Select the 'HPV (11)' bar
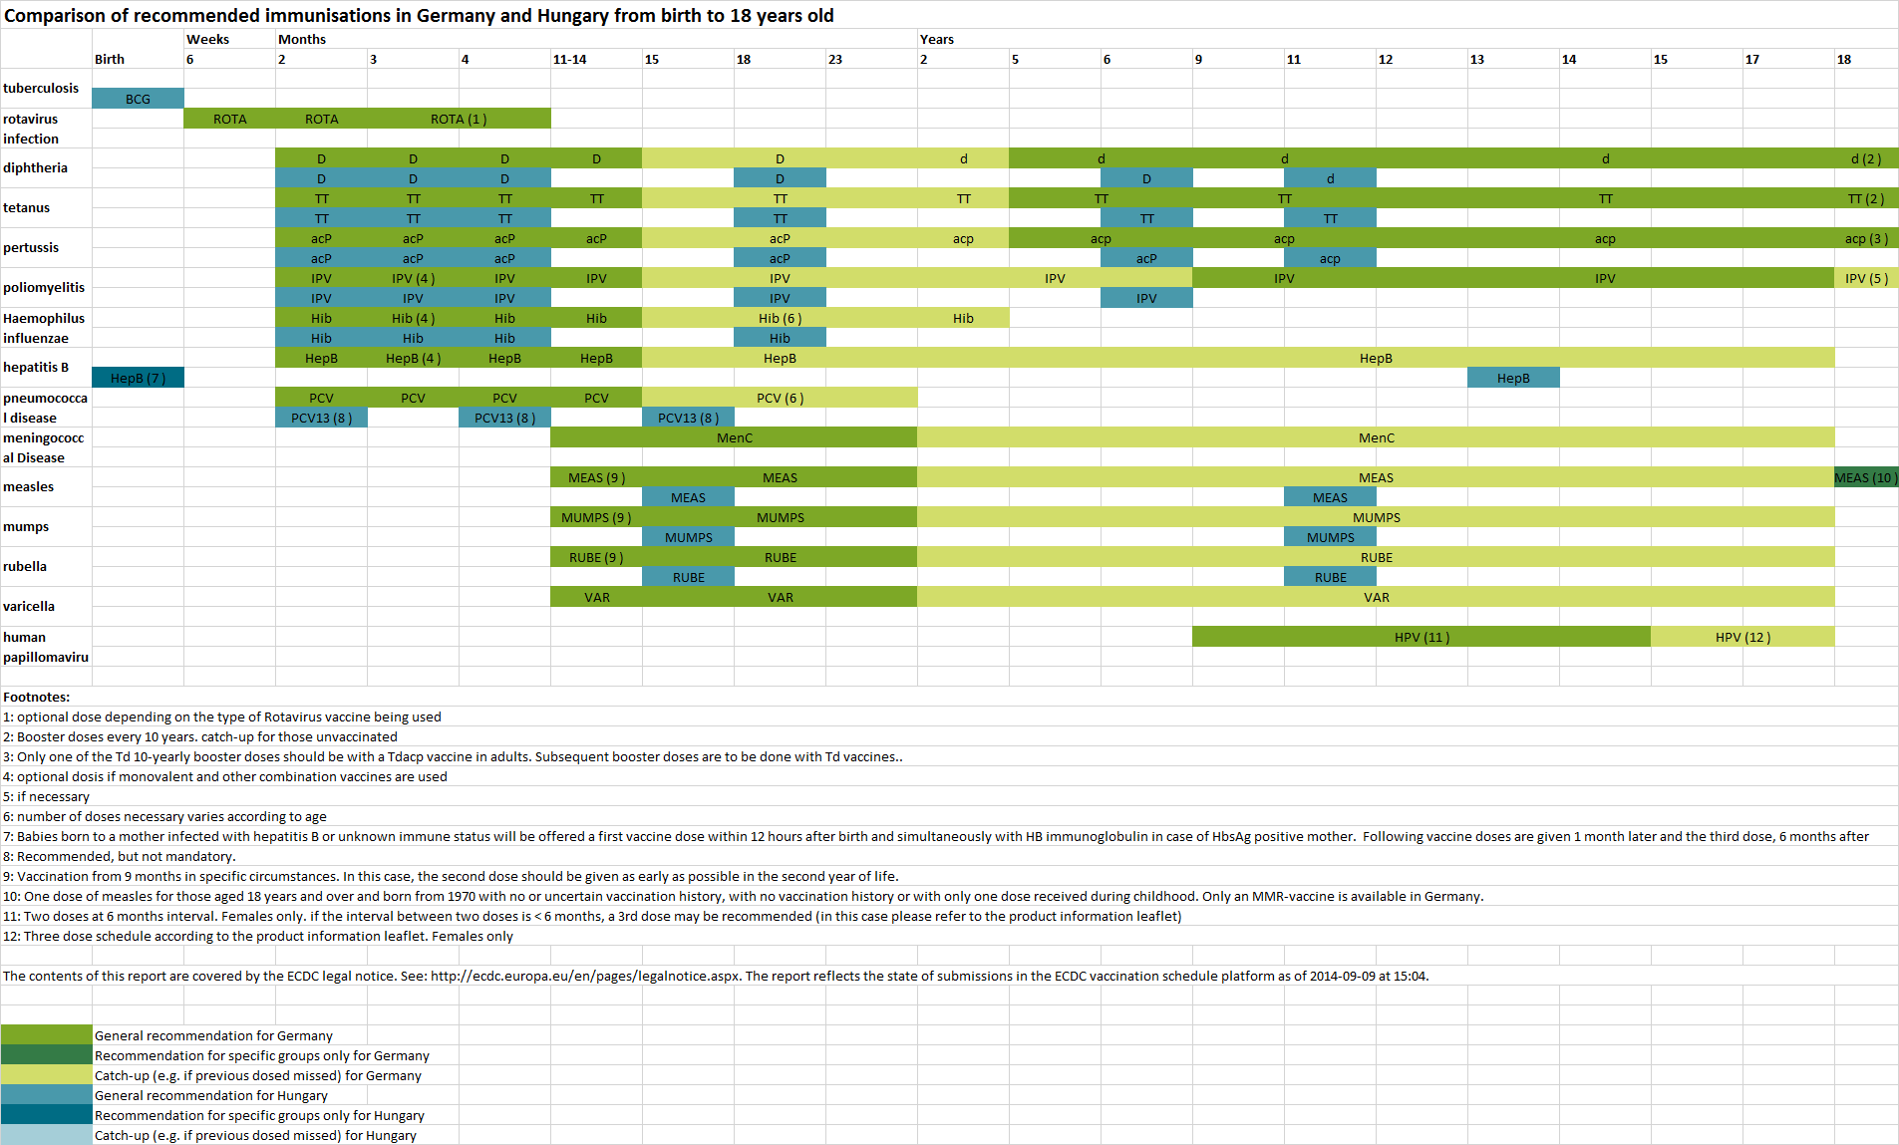The image size is (1899, 1145). [1422, 637]
